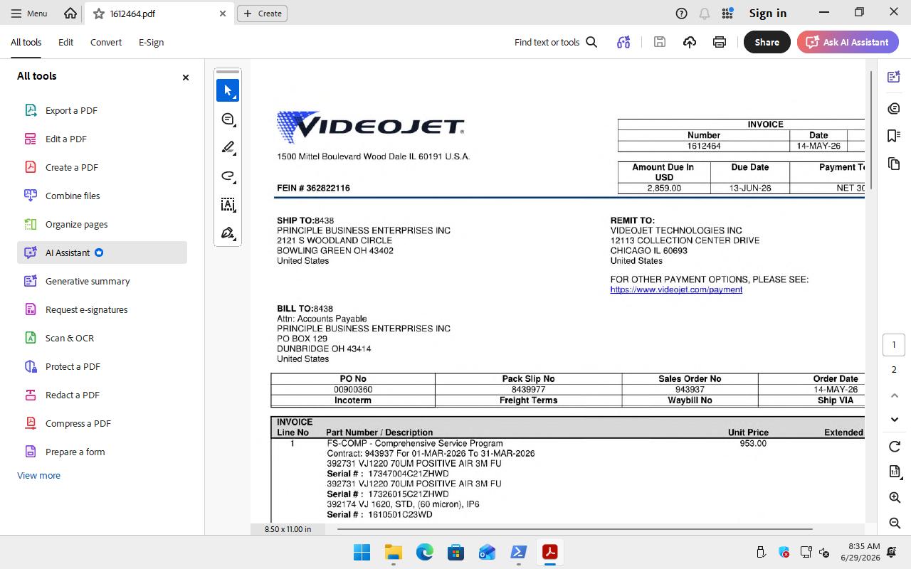Click Find text or tools search
911x569 pixels.
coord(556,42)
